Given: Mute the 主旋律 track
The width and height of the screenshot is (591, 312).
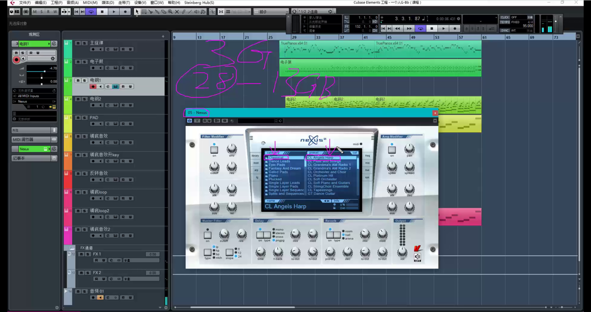Looking at the screenshot, I should [x=78, y=43].
